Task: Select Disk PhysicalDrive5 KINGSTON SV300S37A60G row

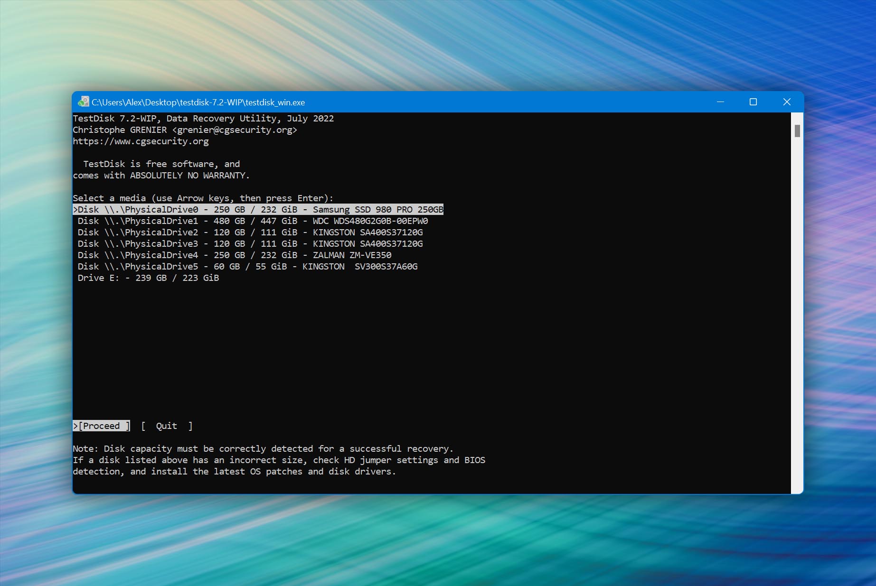Action: point(247,266)
